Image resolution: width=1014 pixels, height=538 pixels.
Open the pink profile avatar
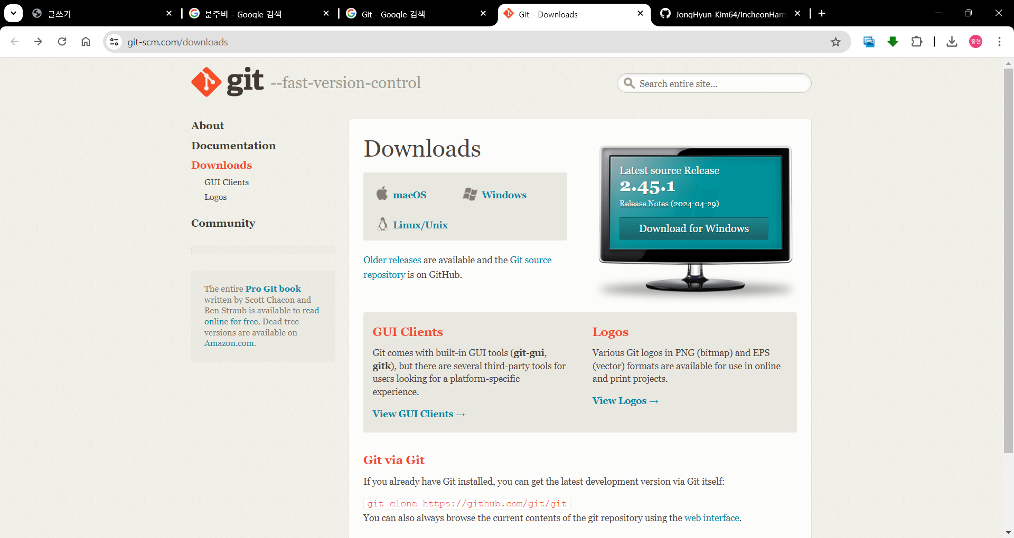(976, 42)
